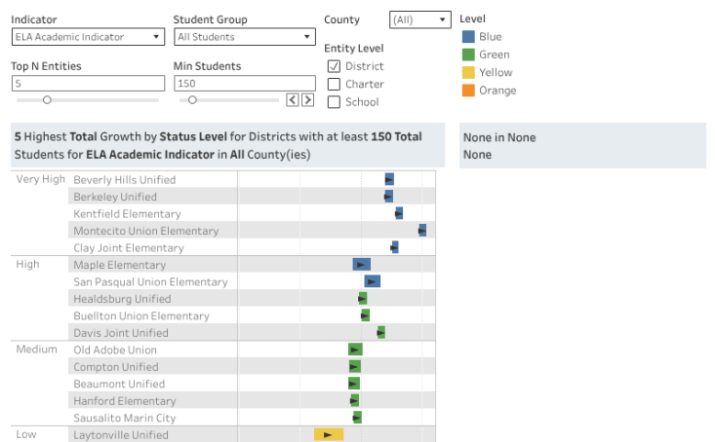Open the Indicator dropdown
Image resolution: width=718 pixels, height=442 pixels.
point(88,37)
